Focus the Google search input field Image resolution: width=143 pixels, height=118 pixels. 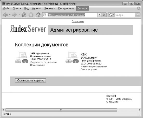coord(125,15)
